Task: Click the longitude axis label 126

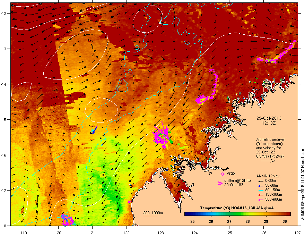Action: pos(263,233)
